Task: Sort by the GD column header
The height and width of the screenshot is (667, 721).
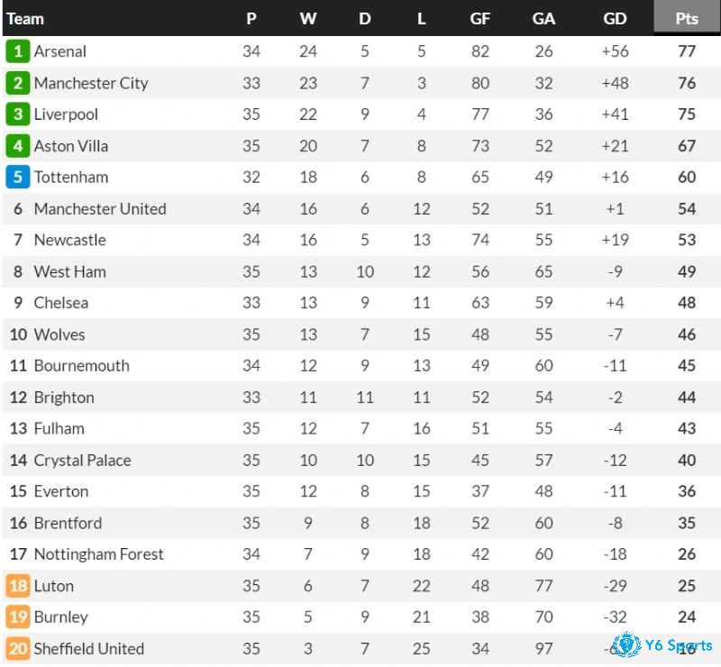Action: (615, 18)
